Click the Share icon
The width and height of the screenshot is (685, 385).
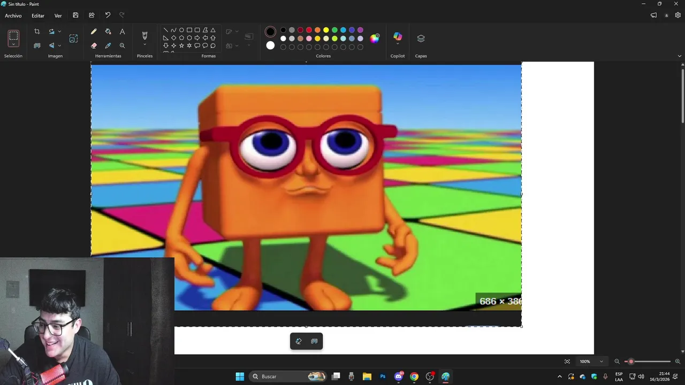(x=92, y=15)
